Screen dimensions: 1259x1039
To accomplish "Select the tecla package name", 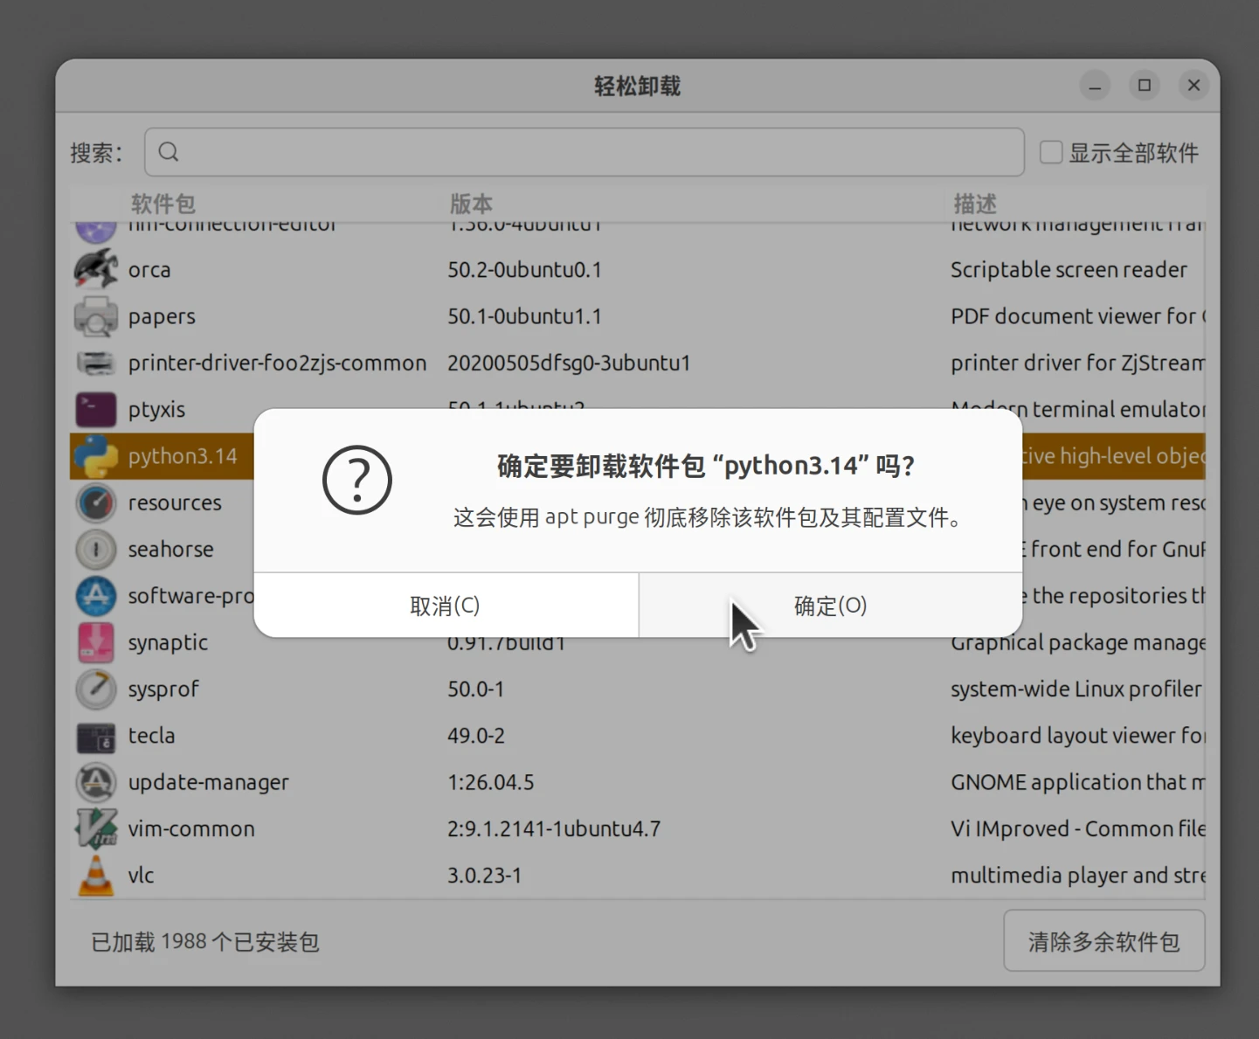I will (x=151, y=736).
